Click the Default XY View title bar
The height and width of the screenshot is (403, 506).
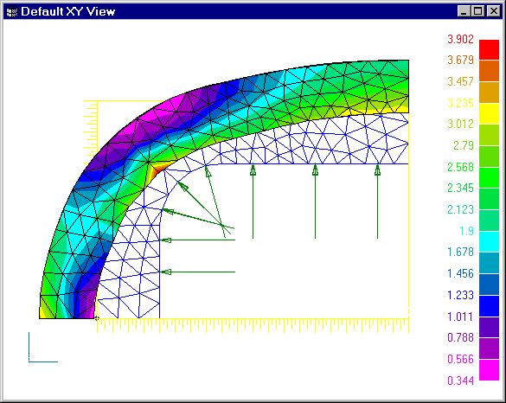click(253, 11)
